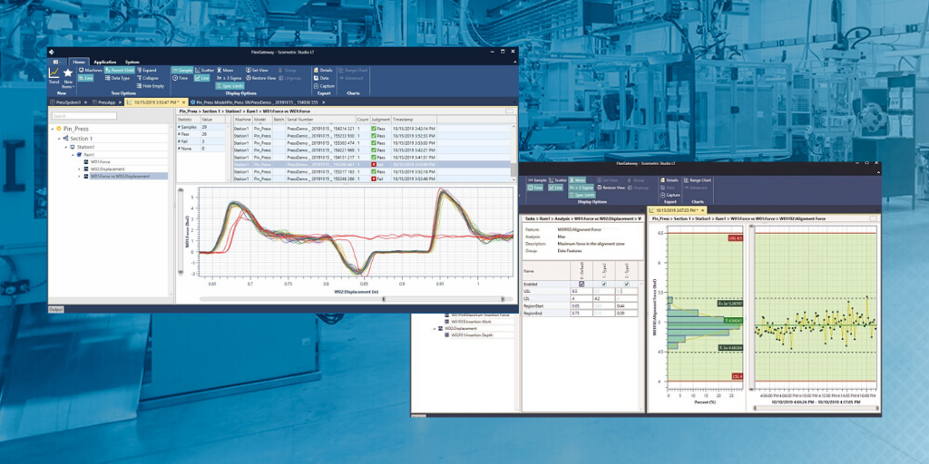Open Details in the Export group
929x464 pixels.
pyautogui.click(x=324, y=70)
